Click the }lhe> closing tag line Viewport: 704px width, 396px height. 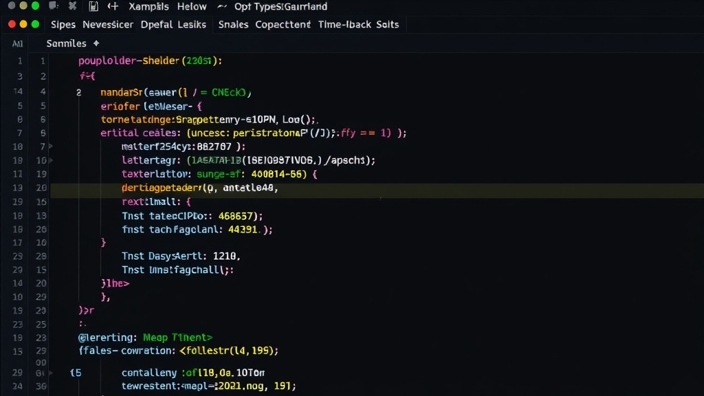[x=115, y=283]
